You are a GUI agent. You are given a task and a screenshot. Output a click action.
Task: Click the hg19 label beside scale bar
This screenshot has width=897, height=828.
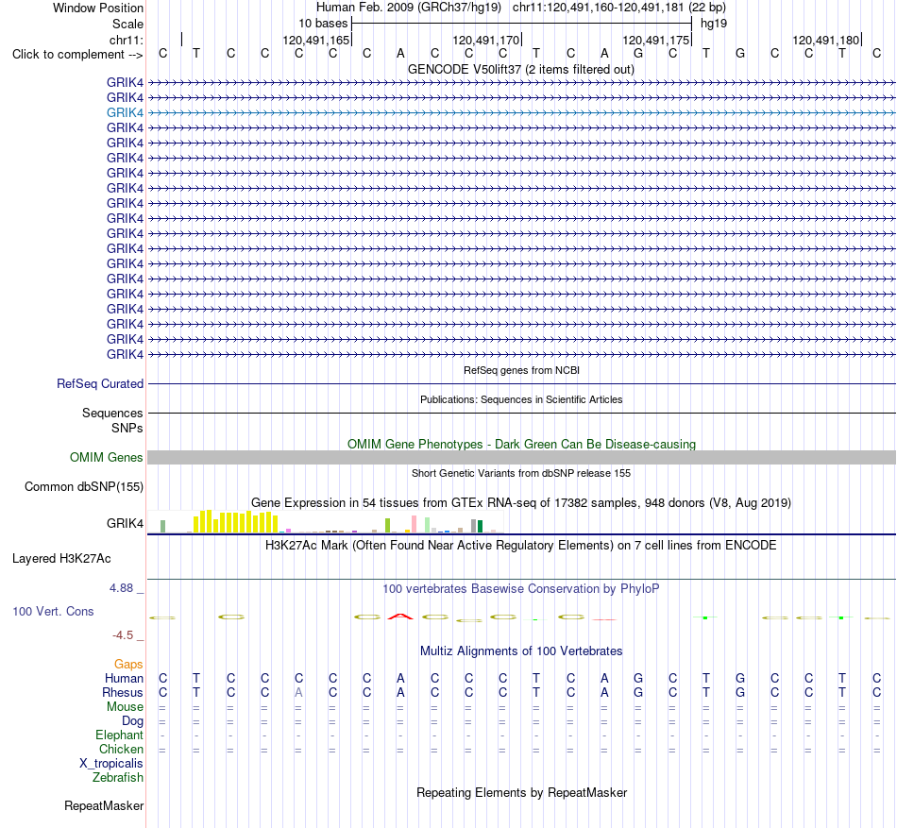pos(714,24)
